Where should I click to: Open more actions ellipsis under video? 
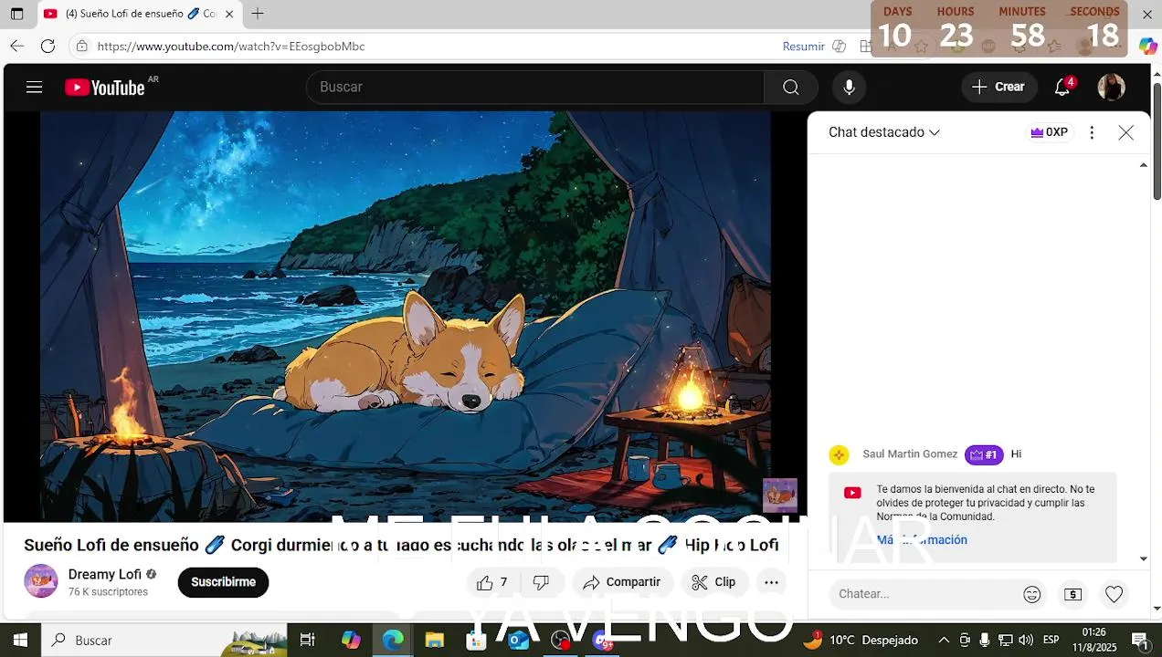[x=772, y=582]
